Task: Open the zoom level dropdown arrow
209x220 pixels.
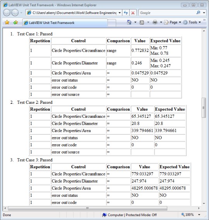Action: (x=199, y=215)
